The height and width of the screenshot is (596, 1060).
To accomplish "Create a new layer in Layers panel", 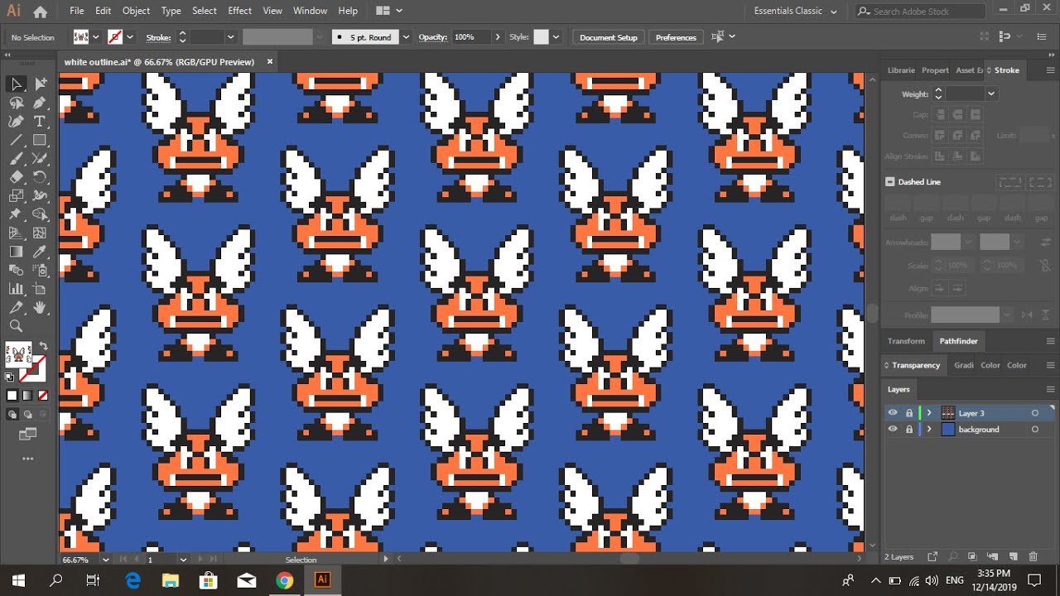I will 1012,557.
